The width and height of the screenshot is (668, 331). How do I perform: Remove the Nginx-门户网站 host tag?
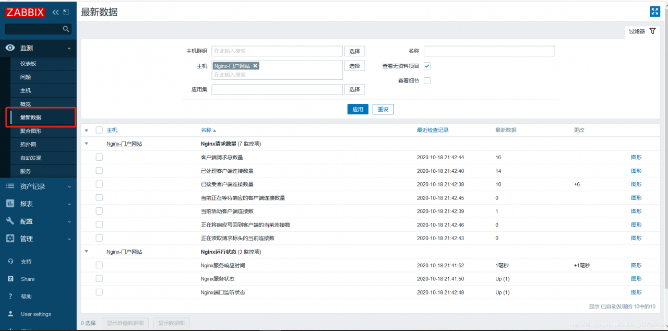coord(255,66)
